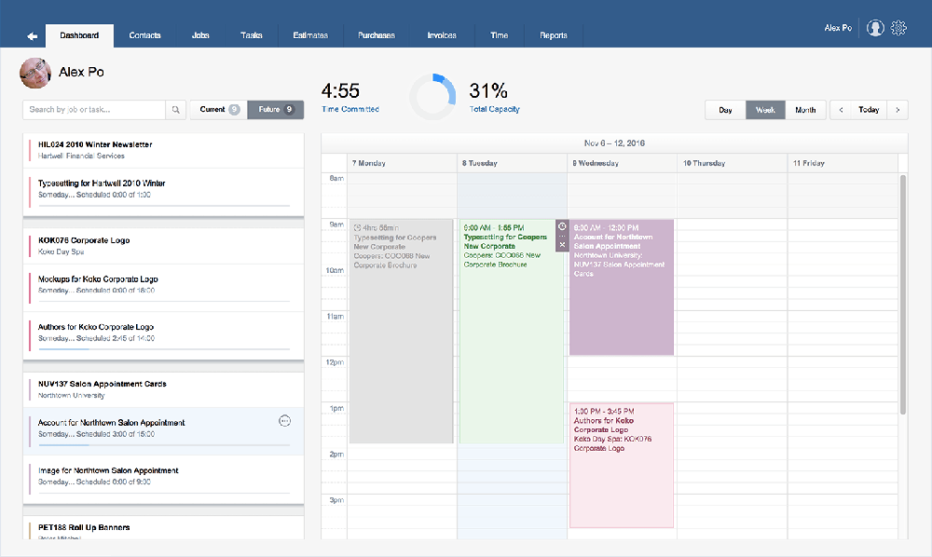The height and width of the screenshot is (557, 932).
Task: Open the Jobs tab
Action: click(200, 35)
